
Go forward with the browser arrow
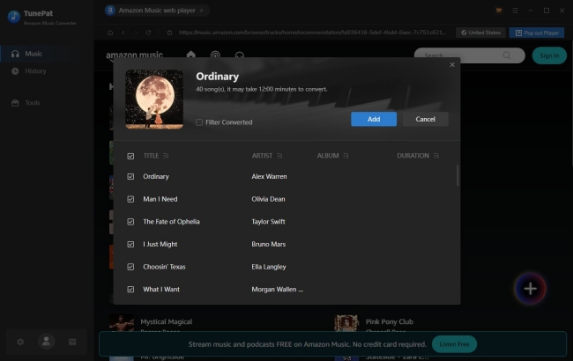pos(136,33)
